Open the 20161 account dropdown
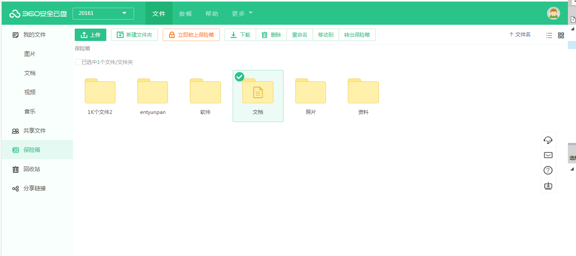The image size is (576, 256). coord(103,13)
